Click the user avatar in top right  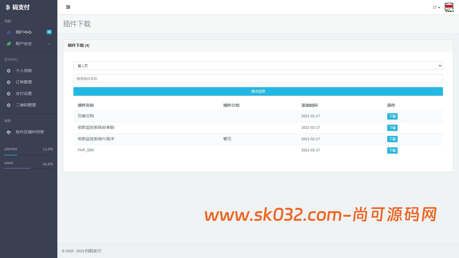(449, 7)
